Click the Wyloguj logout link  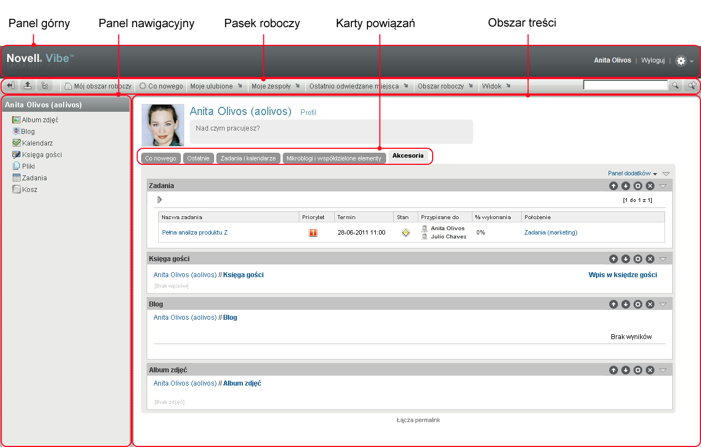[x=652, y=60]
